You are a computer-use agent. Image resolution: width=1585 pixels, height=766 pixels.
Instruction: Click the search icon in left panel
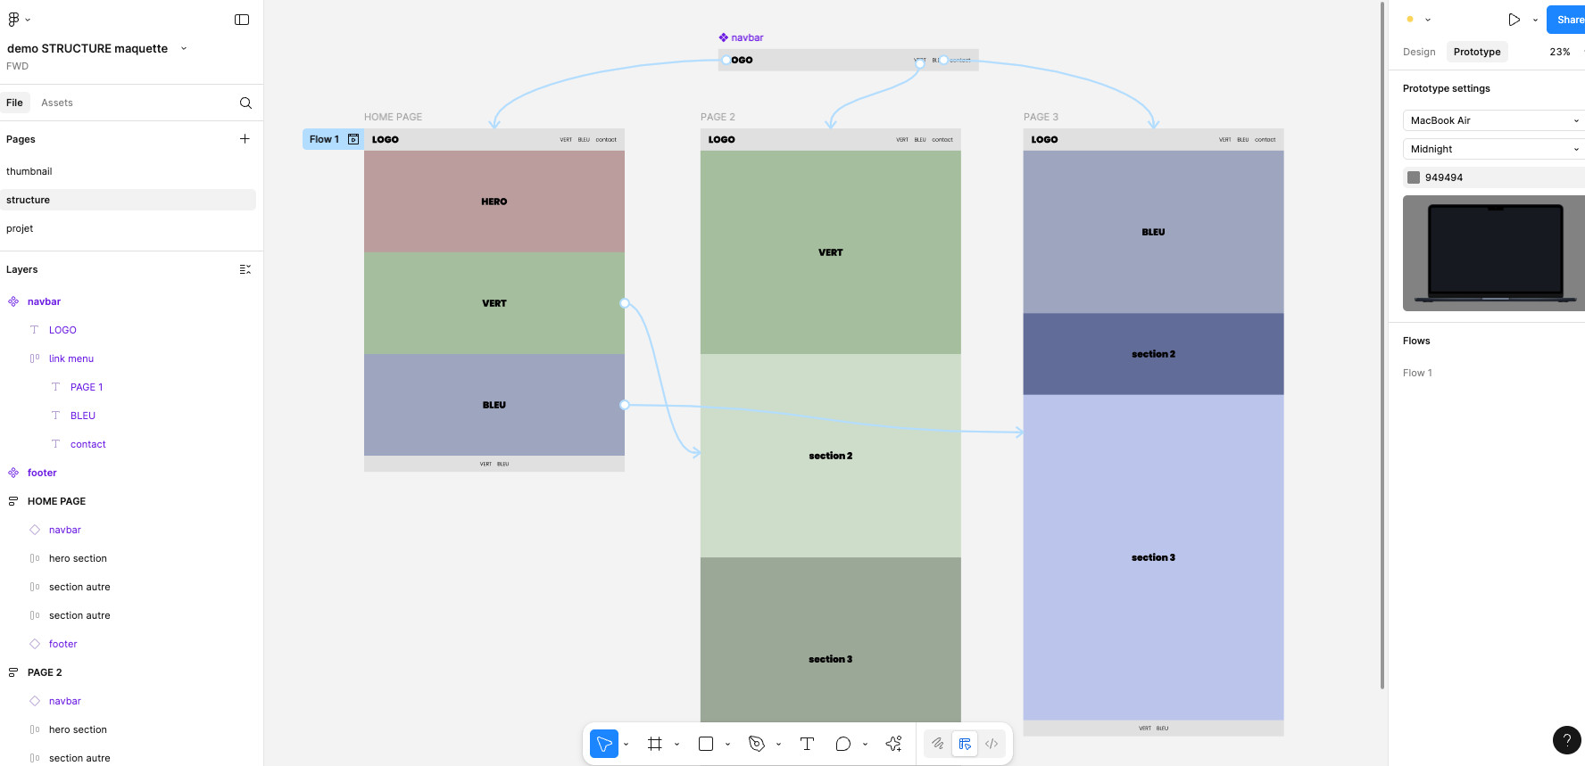tap(245, 103)
